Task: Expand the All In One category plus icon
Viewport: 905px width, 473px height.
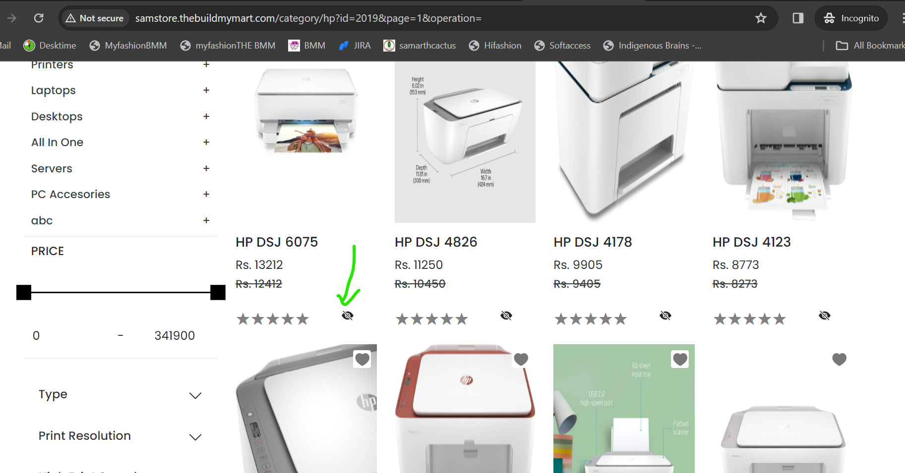Action: [206, 142]
